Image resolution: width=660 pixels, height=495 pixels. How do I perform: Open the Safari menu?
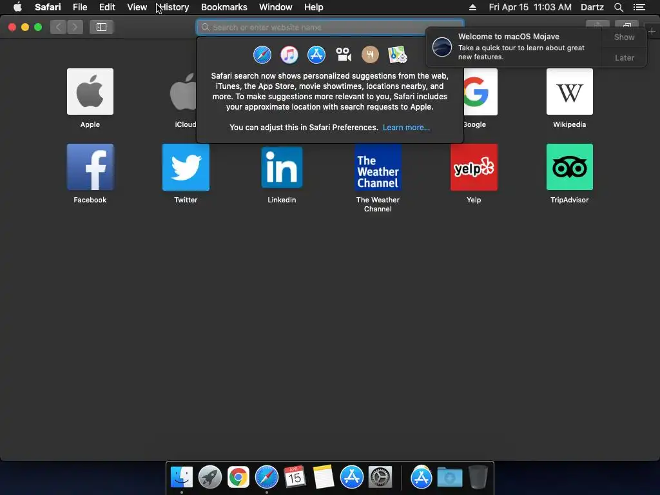click(48, 7)
